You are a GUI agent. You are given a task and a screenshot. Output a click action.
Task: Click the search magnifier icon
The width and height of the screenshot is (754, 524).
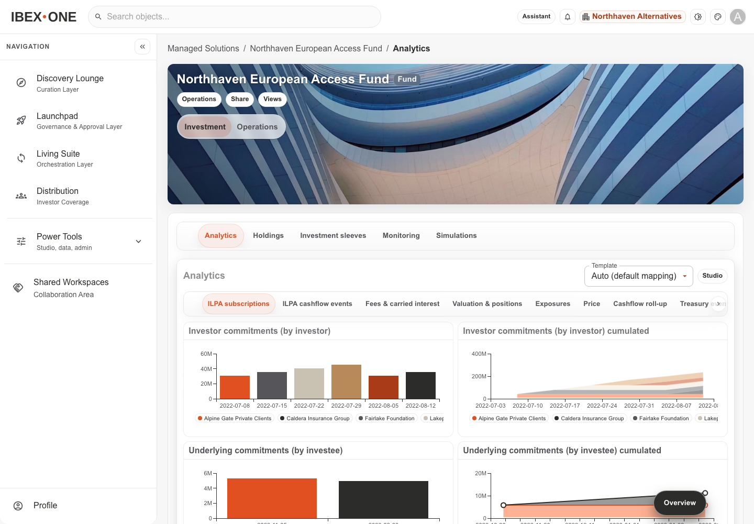pos(98,17)
